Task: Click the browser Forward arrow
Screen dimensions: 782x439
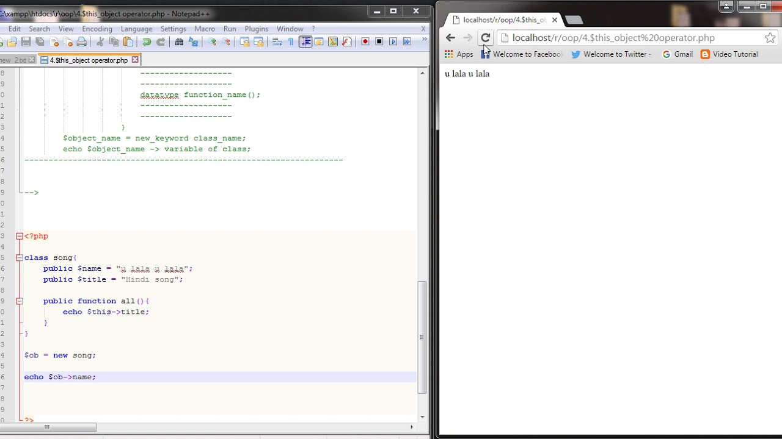Action: click(x=467, y=38)
